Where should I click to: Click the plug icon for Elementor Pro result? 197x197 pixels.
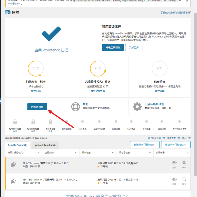pyautogui.click(x=13, y=181)
